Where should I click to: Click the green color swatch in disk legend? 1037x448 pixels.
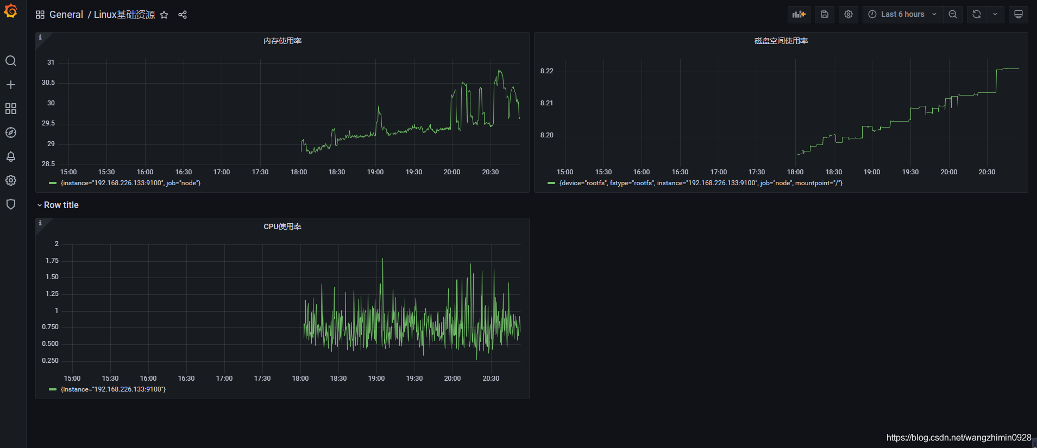551,183
